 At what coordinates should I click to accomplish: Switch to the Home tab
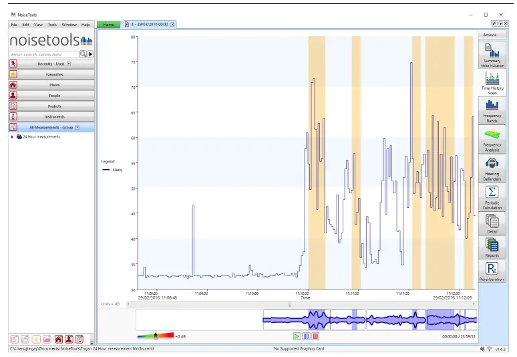[x=108, y=25]
